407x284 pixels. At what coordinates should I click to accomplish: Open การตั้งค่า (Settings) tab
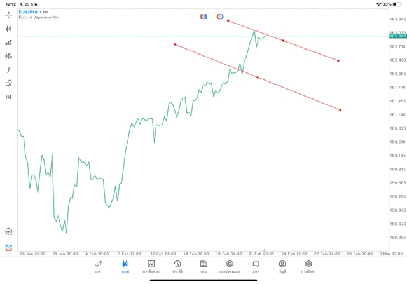click(308, 266)
